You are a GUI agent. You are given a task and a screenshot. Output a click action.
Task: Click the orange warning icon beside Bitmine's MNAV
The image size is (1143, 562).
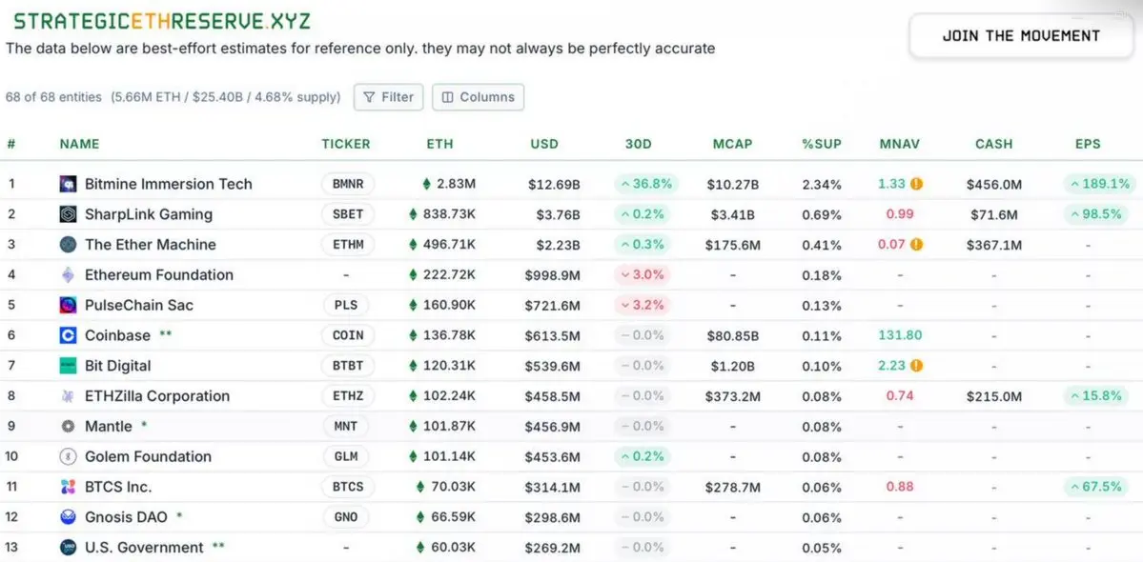[x=916, y=184]
